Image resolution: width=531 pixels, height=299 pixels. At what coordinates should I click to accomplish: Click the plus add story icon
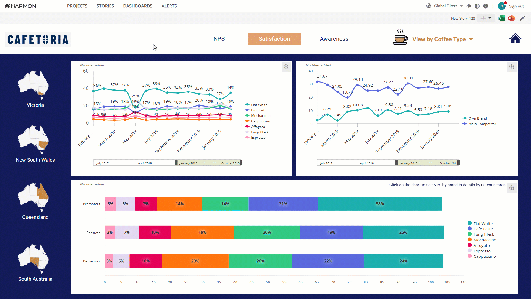point(483,18)
